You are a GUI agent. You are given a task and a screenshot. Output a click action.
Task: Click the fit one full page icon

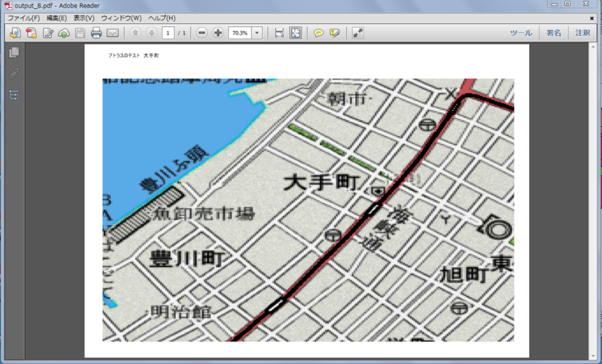coord(295,33)
